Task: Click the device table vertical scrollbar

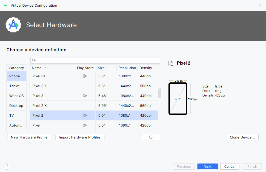Action: click(159, 93)
